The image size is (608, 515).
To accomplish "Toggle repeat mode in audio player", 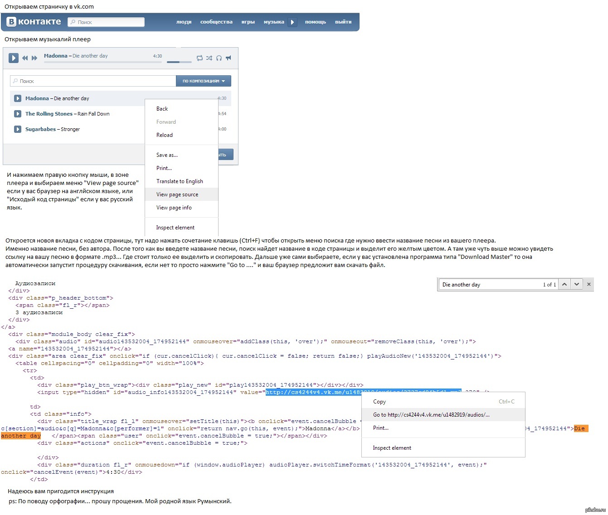I will [x=199, y=58].
